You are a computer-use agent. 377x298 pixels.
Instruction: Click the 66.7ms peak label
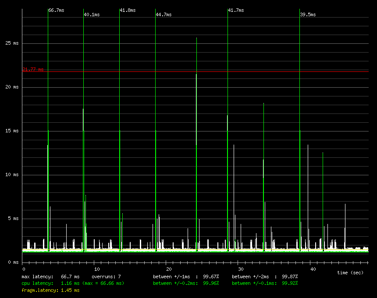pyautogui.click(x=56, y=11)
